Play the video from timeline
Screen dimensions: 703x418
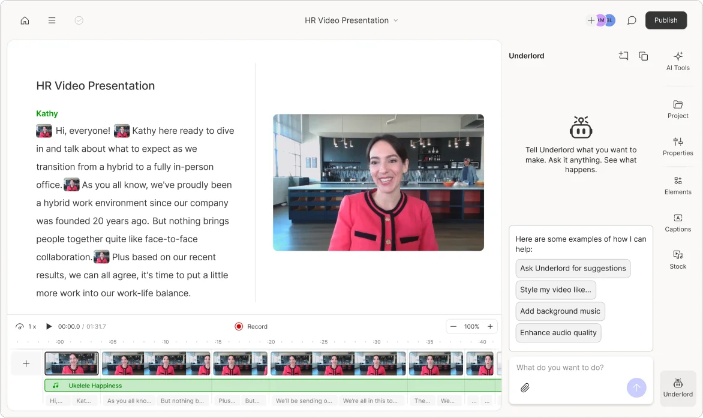49,326
